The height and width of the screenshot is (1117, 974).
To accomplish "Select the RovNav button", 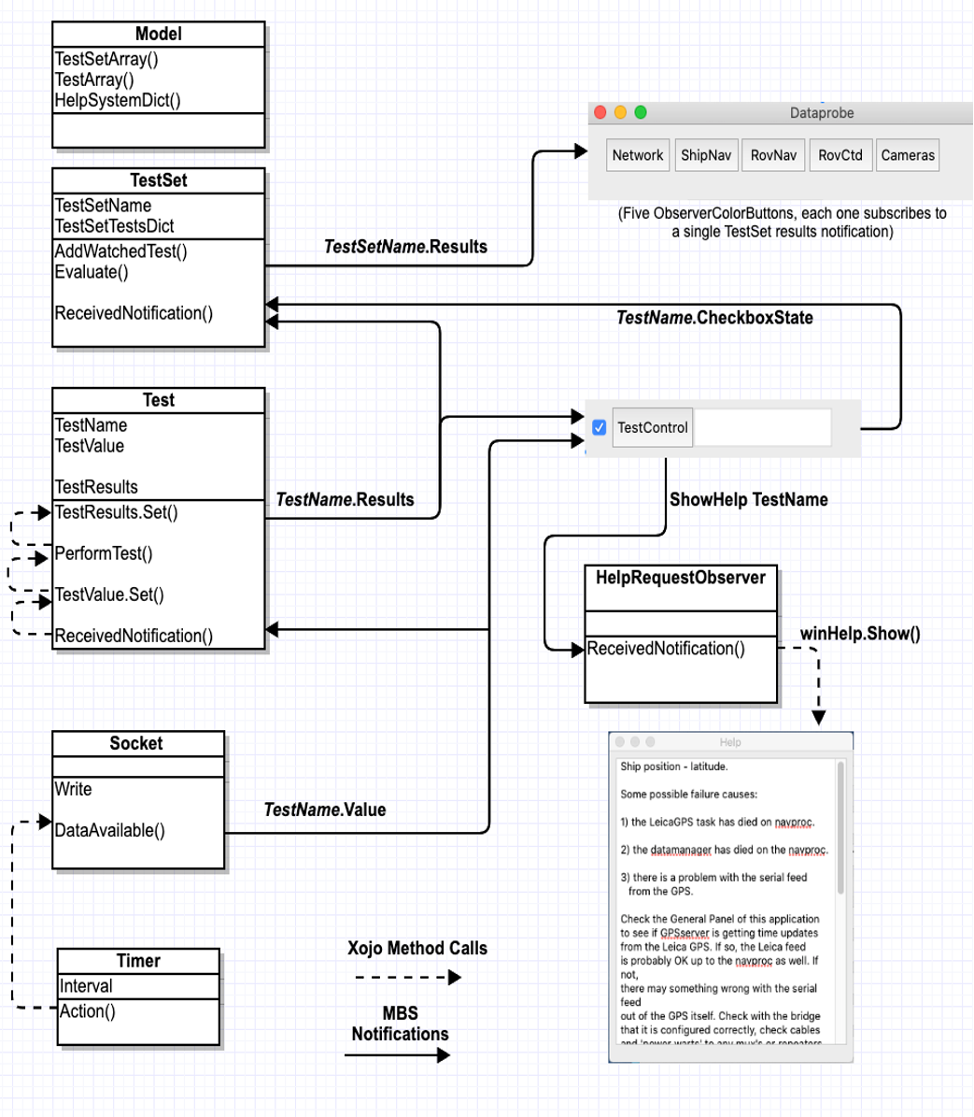I will (x=773, y=155).
